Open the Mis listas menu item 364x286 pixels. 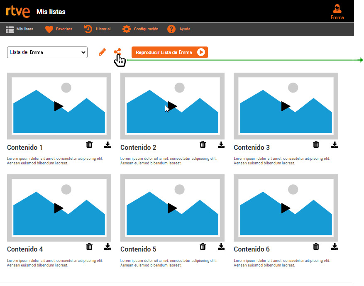click(20, 29)
